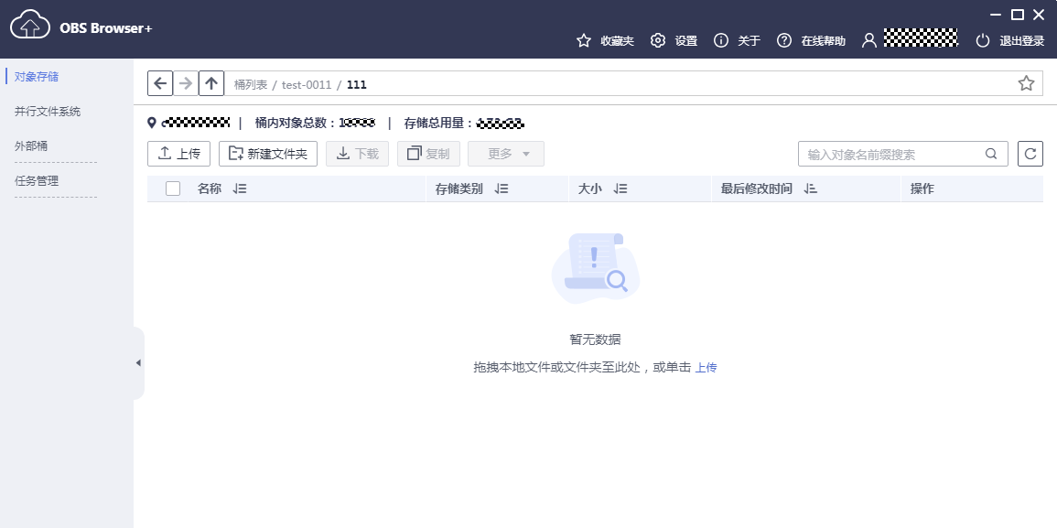1057x528 pixels.
Task: Open 设置 settings
Action: coord(674,40)
